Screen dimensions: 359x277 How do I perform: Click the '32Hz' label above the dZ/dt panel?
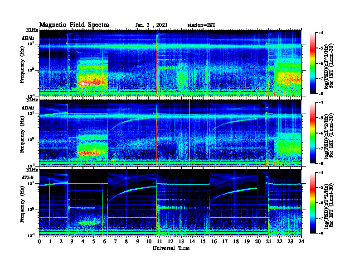[32, 170]
